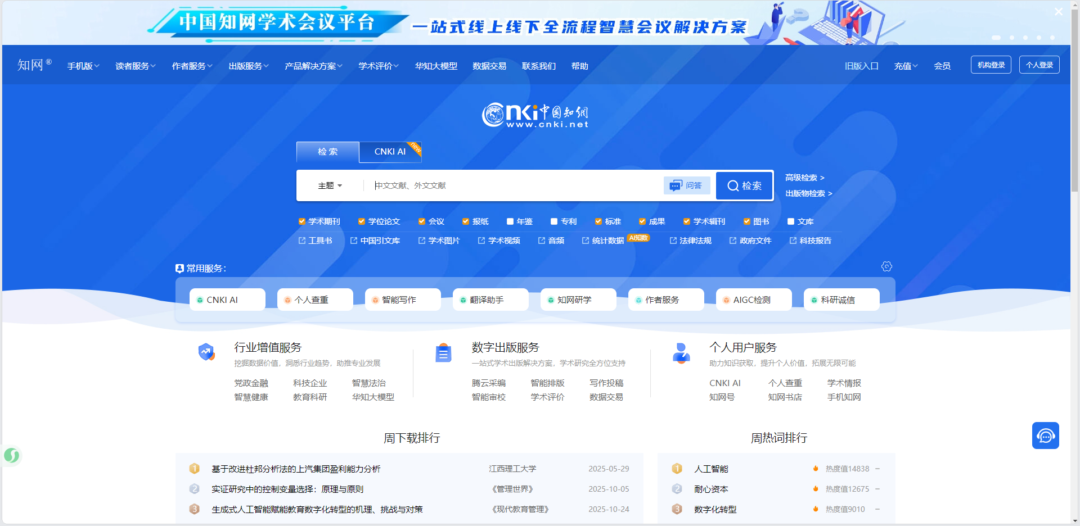The height and width of the screenshot is (526, 1080).
Task: Switch to the CNKI AI tab
Action: [x=390, y=152]
